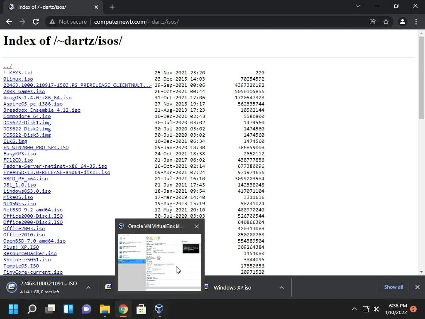Download HBCD_PE_x64.iso
Image resolution: width=425 pixels, height=319 pixels.
[x=25, y=179]
